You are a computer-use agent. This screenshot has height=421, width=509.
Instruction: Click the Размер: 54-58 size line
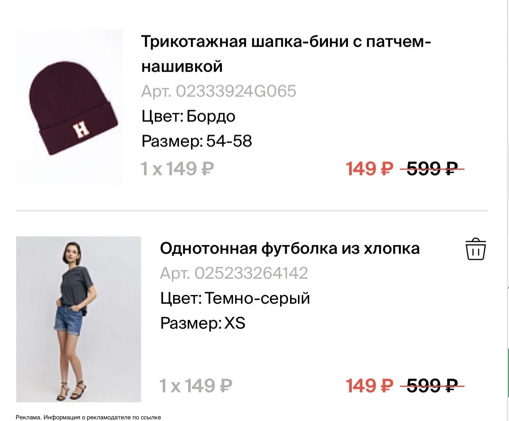(197, 141)
